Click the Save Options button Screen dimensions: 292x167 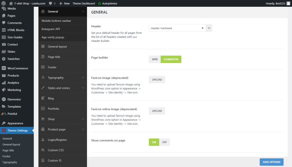[271, 162]
